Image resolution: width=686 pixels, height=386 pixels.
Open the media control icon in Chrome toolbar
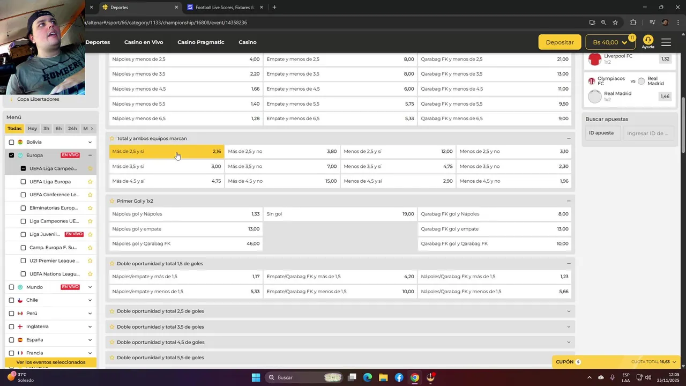tap(652, 23)
